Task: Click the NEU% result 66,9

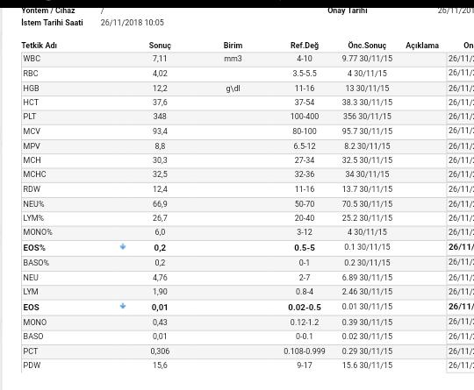Action: (x=160, y=204)
